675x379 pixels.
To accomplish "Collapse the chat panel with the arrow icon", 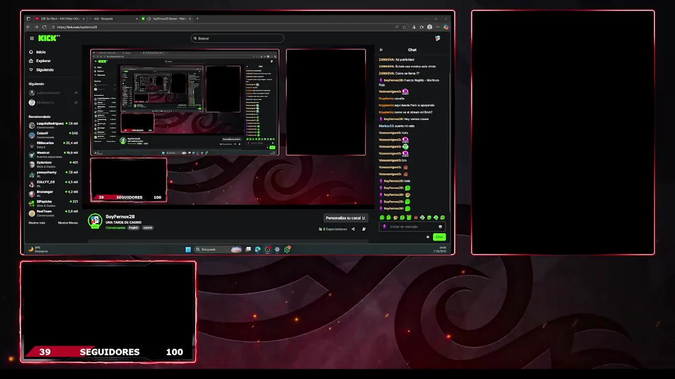I will click(x=381, y=50).
